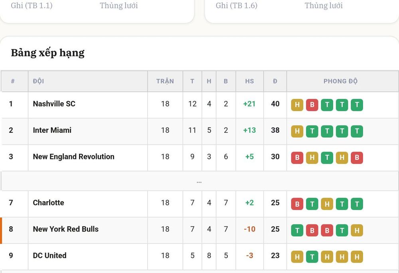Click New England Revolution's green T form badge
The image size is (399, 273).
coord(327,157)
